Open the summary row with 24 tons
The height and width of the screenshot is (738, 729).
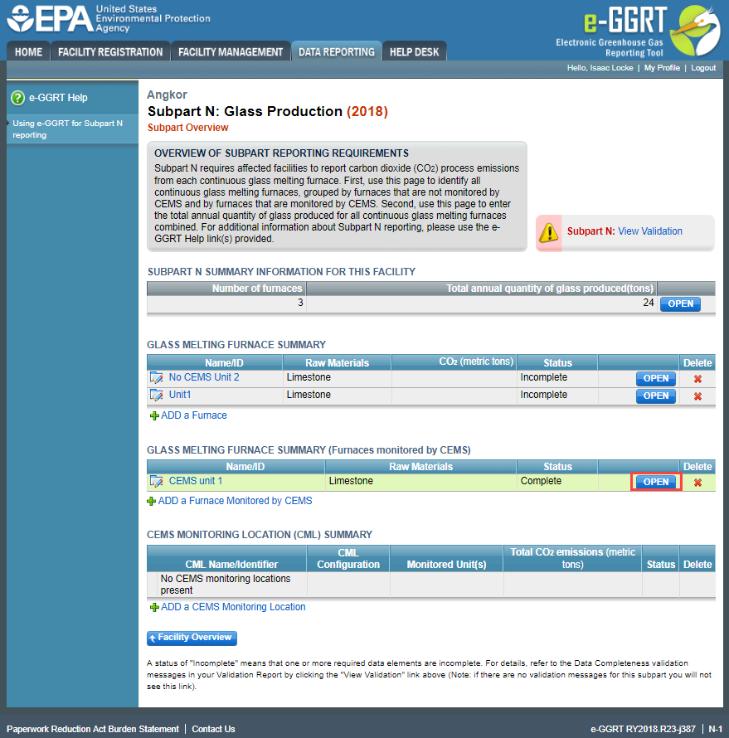point(680,304)
